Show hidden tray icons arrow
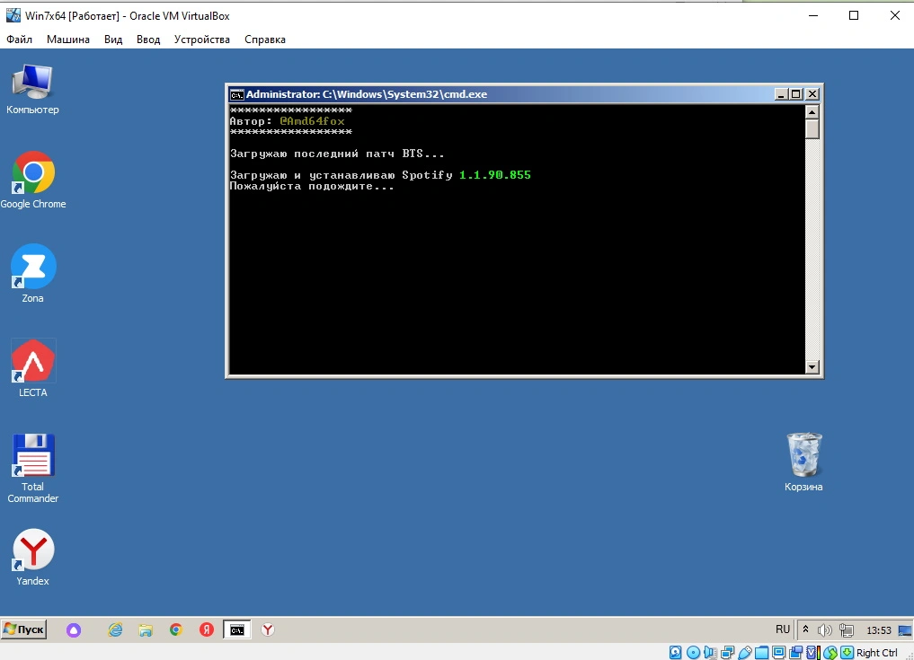This screenshot has width=914, height=660. (x=805, y=629)
